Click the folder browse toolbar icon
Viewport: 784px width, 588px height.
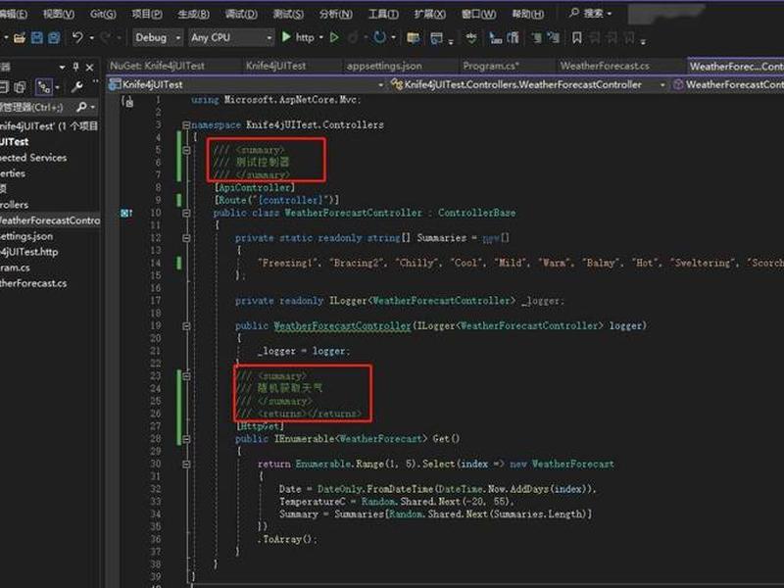pos(413,38)
